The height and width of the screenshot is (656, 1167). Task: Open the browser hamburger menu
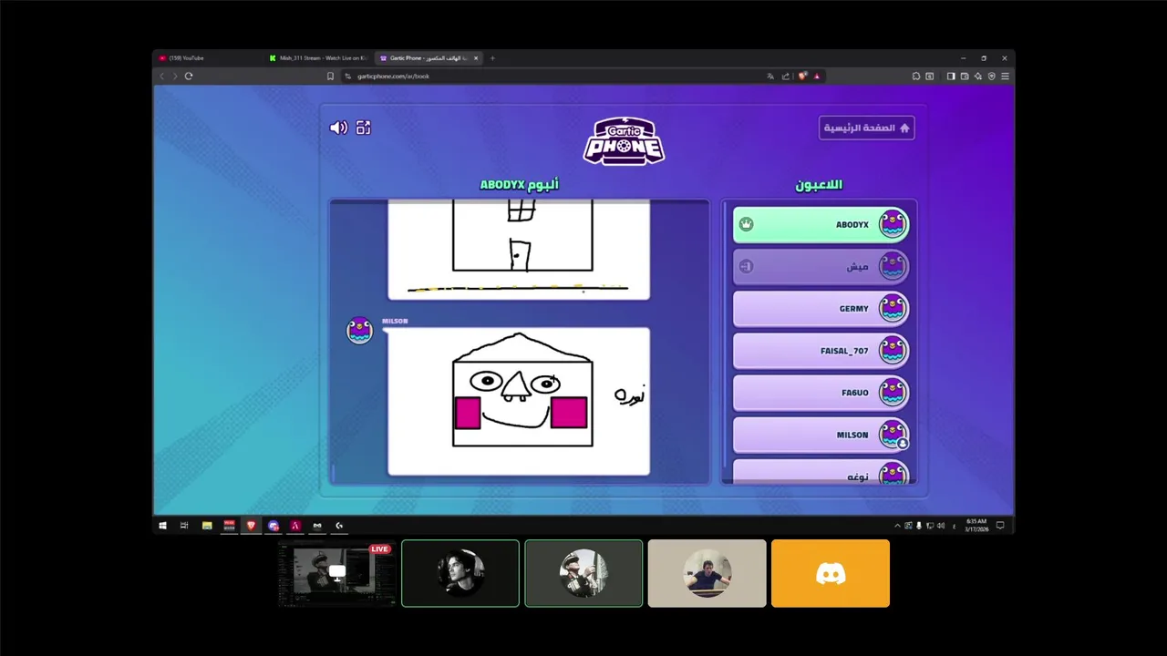click(1005, 77)
